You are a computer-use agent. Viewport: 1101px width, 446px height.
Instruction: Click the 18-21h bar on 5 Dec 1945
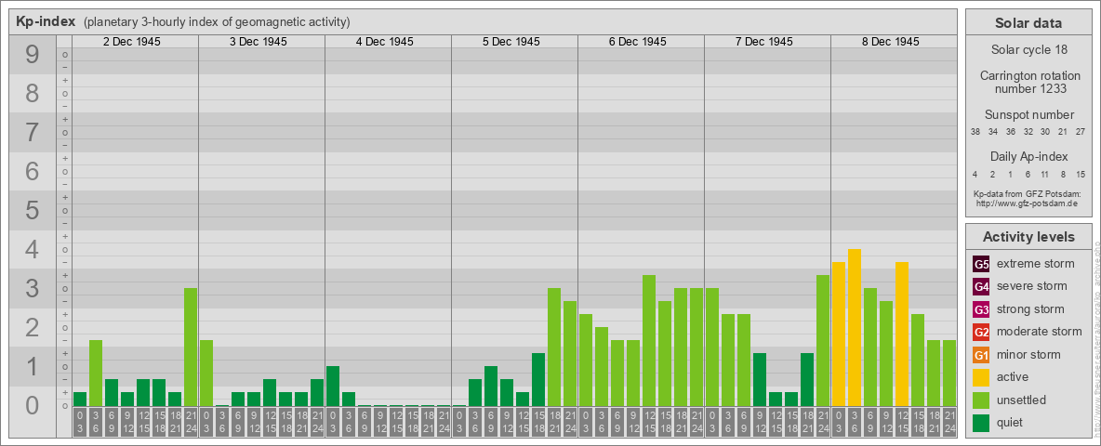pyautogui.click(x=554, y=347)
